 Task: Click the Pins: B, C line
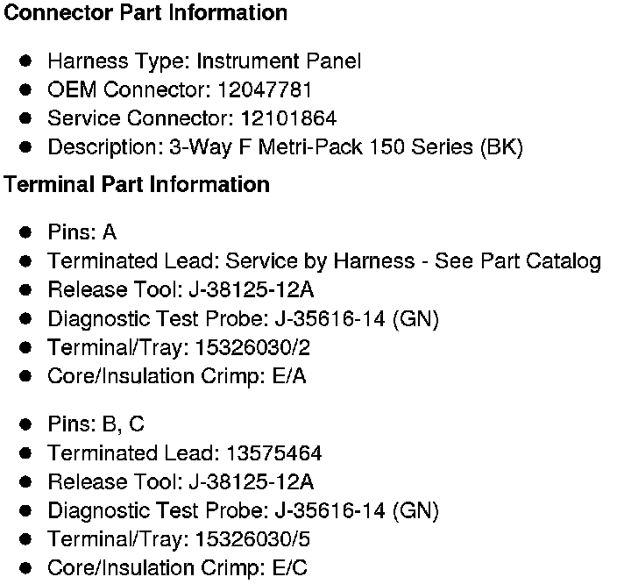[x=96, y=424]
